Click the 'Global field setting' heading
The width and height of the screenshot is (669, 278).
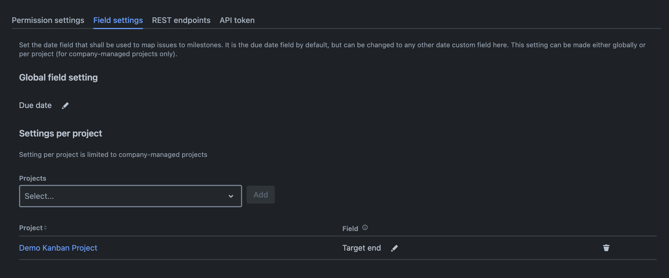pyautogui.click(x=58, y=77)
